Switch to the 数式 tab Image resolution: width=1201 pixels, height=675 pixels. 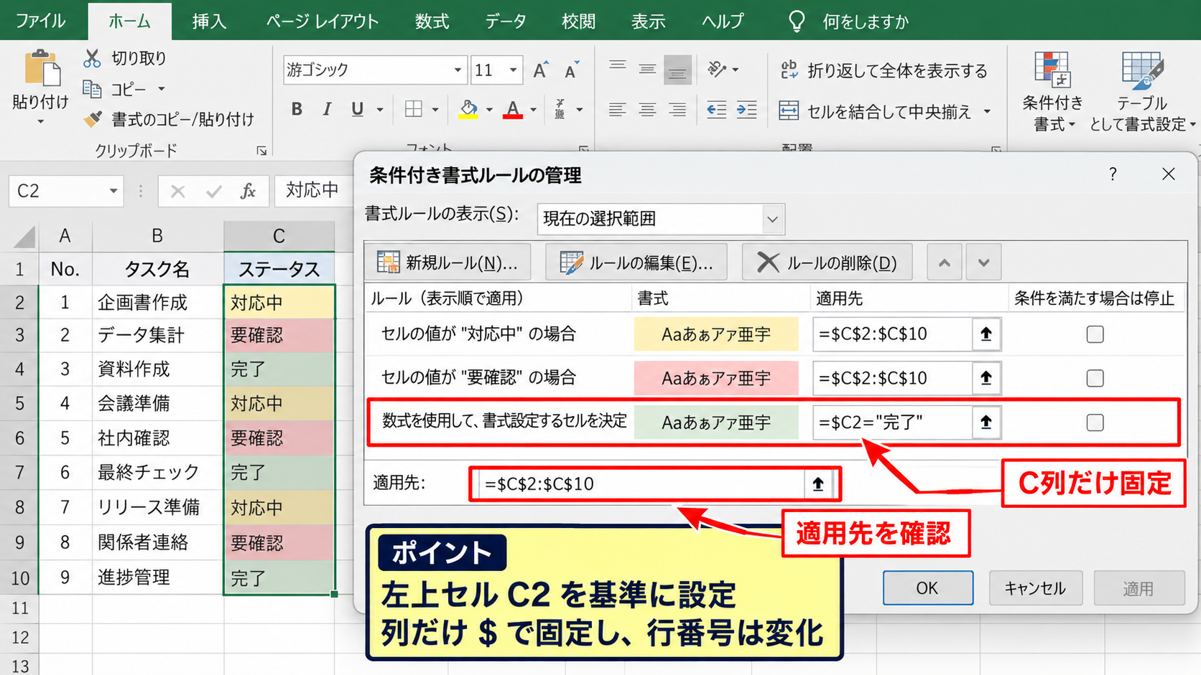(432, 22)
